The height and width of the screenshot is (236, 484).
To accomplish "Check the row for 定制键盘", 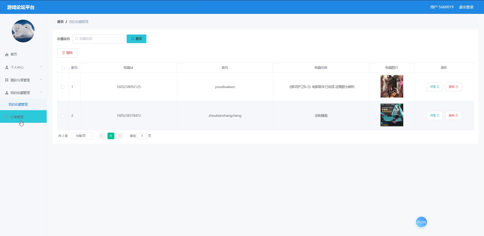I will 63,115.
